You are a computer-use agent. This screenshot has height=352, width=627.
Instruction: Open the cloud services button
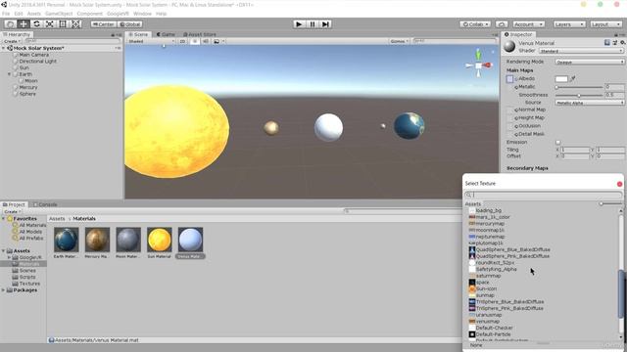point(502,24)
